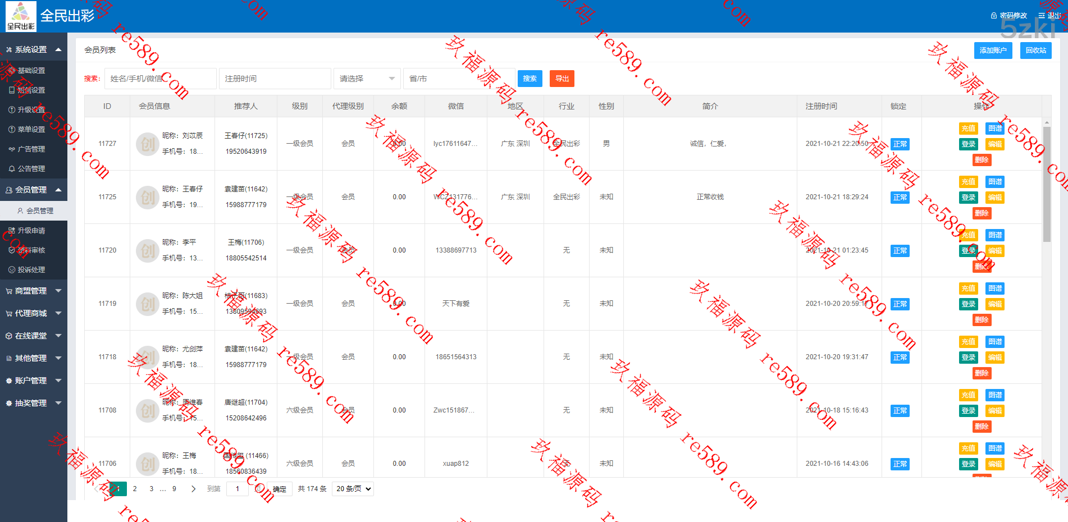Screen dimensions: 1068x522
Task: Open 公告管理 in the sidebar
Action: pos(31,169)
